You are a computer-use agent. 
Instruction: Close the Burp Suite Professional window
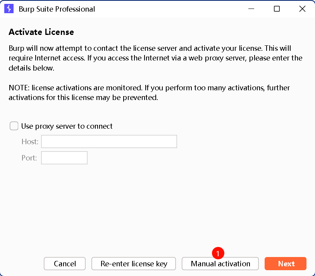point(302,9)
